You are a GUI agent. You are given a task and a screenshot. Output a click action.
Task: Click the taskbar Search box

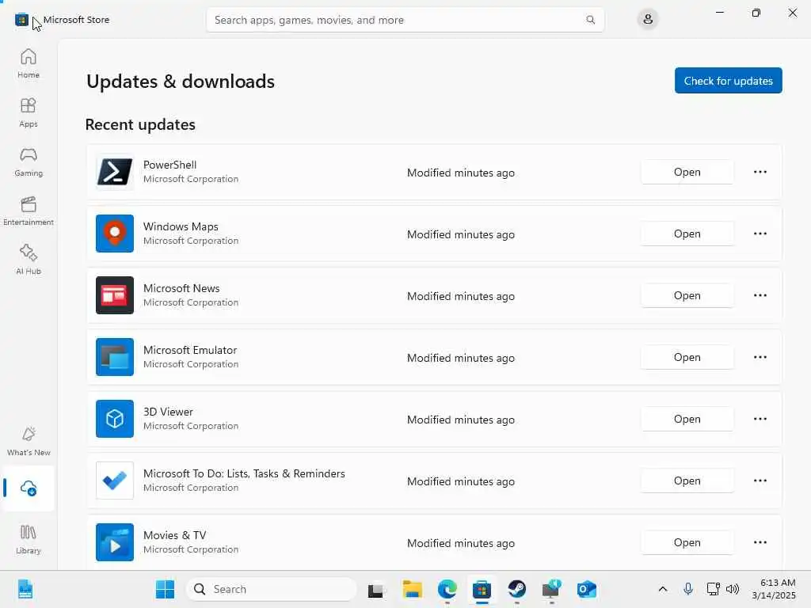pyautogui.click(x=272, y=589)
